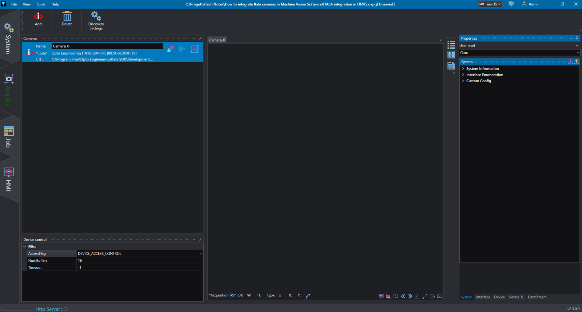Viewport: 582px width, 312px height.
Task: Click the width measurement icon in viewer toolbar
Action: tap(381, 296)
